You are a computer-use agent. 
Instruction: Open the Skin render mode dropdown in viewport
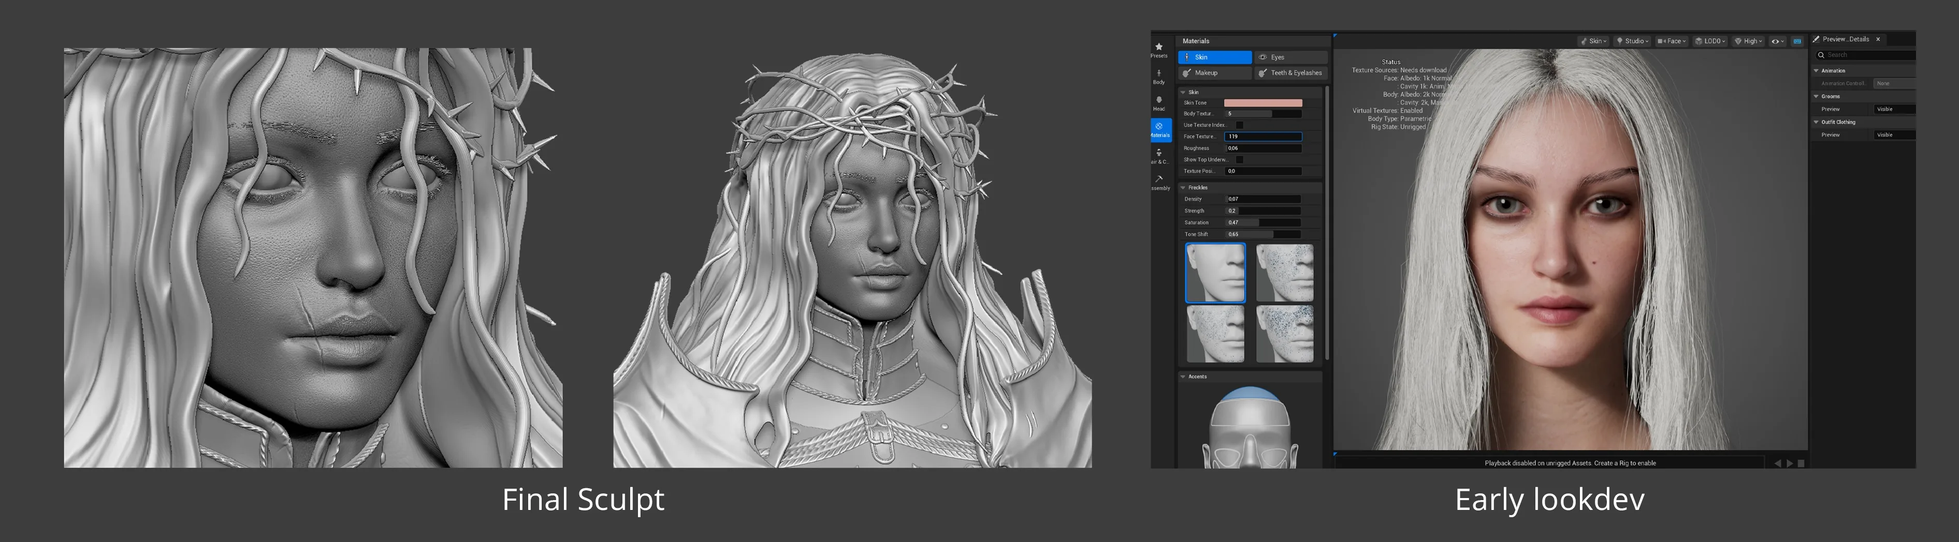tap(1594, 41)
